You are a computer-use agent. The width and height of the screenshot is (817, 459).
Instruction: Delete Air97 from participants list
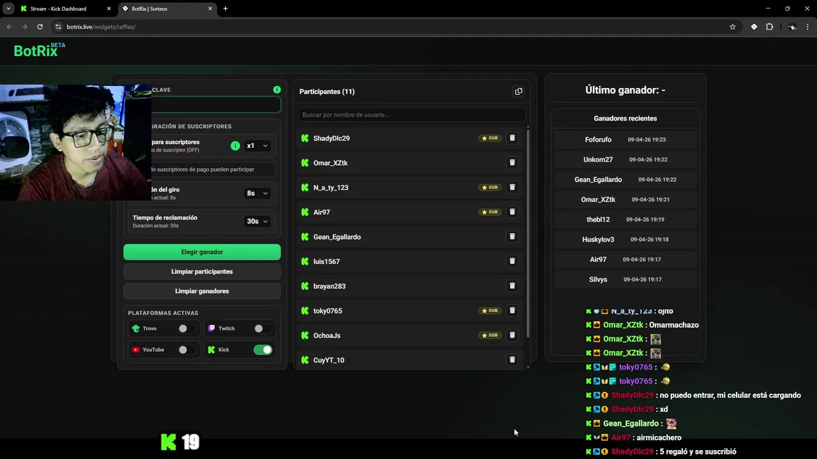(x=512, y=212)
